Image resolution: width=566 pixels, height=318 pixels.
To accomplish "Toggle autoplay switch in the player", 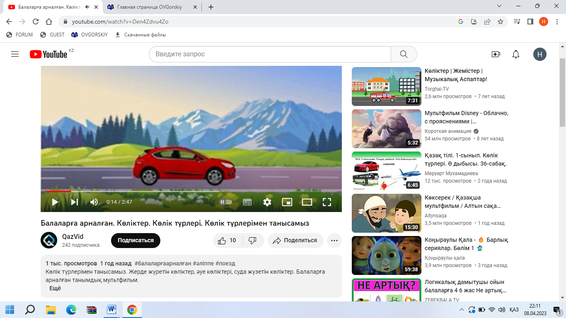I will pos(226,202).
